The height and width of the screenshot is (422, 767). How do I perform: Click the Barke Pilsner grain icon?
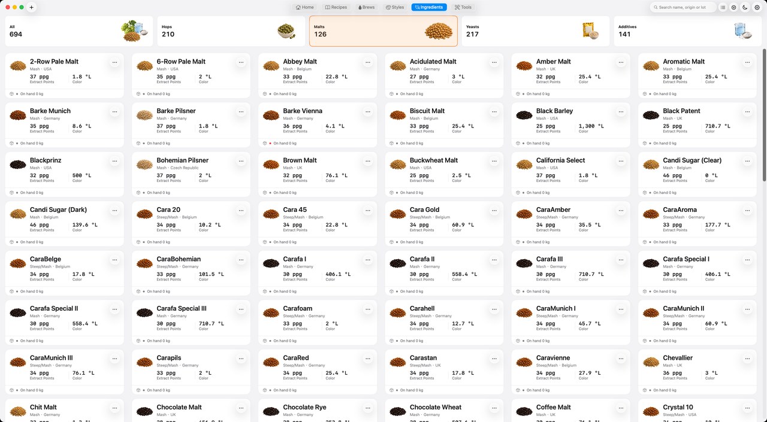[x=144, y=115]
